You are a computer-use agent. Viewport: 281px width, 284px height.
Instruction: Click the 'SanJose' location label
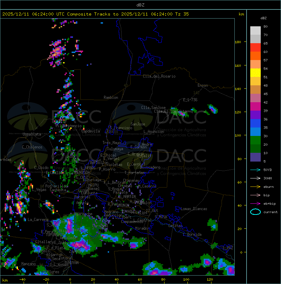click(138, 124)
